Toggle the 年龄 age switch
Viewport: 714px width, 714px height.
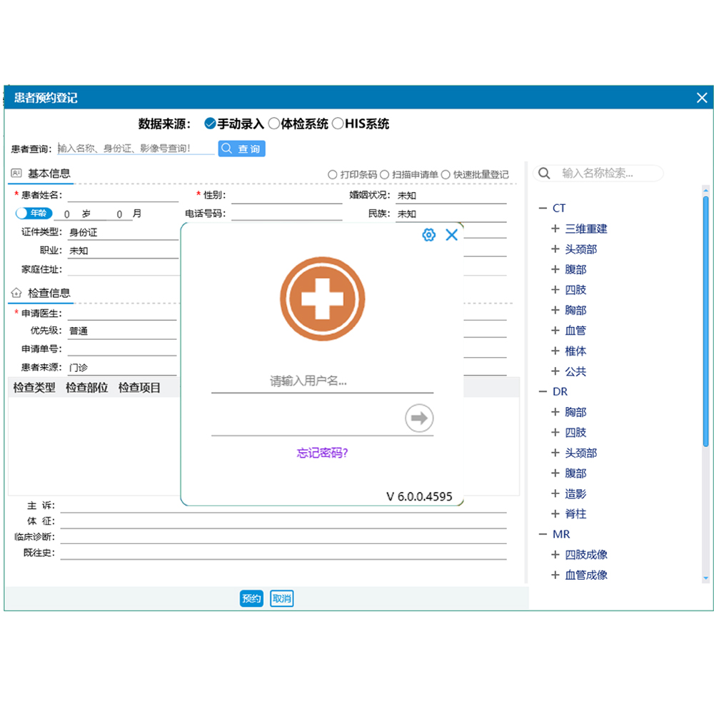pos(34,213)
